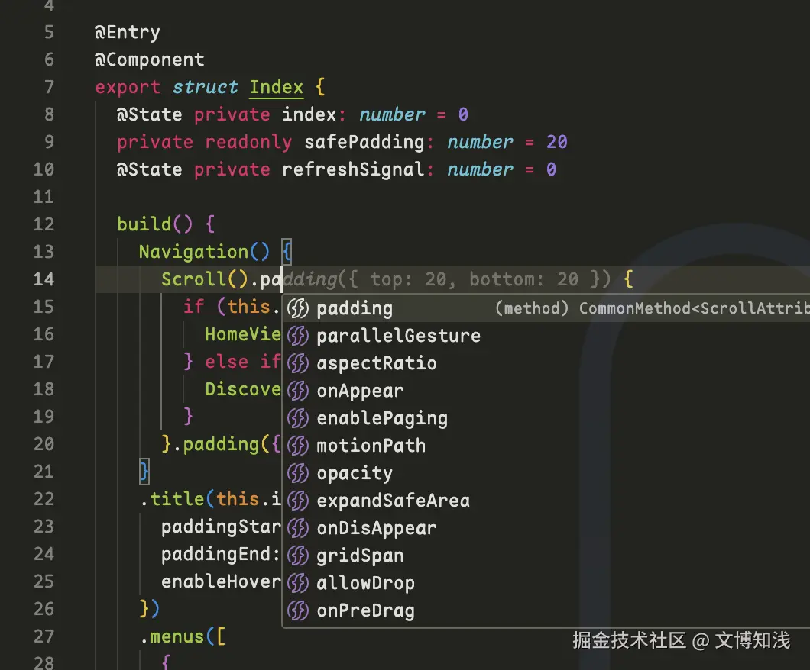Screen dimensions: 810x670
Task: Click the method icon beside expandSafeArea
Action: (x=298, y=501)
